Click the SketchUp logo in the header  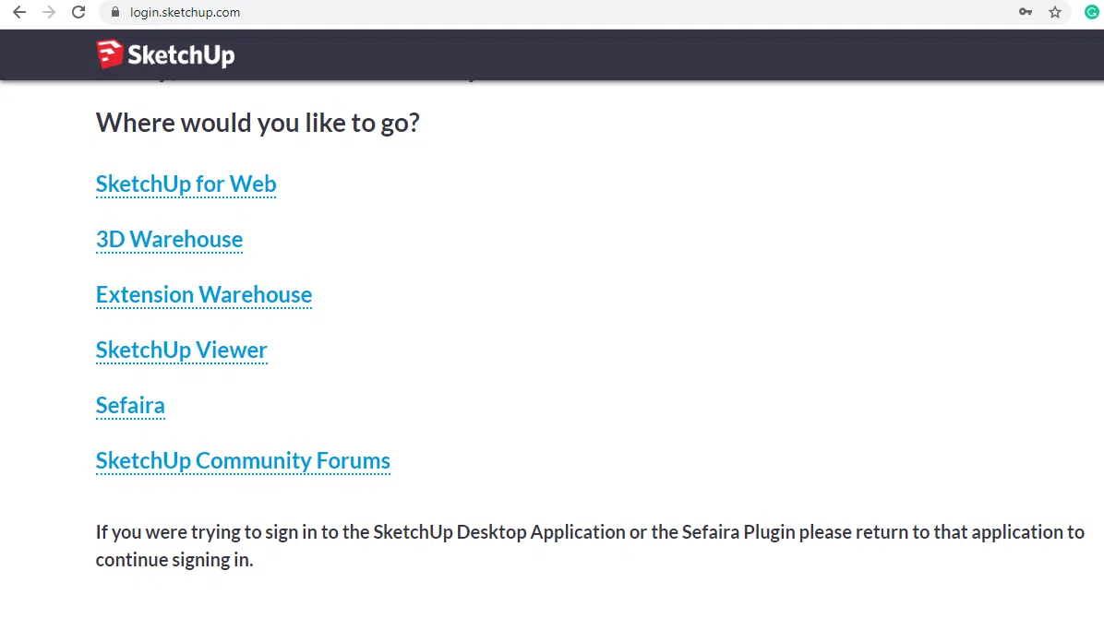(164, 54)
